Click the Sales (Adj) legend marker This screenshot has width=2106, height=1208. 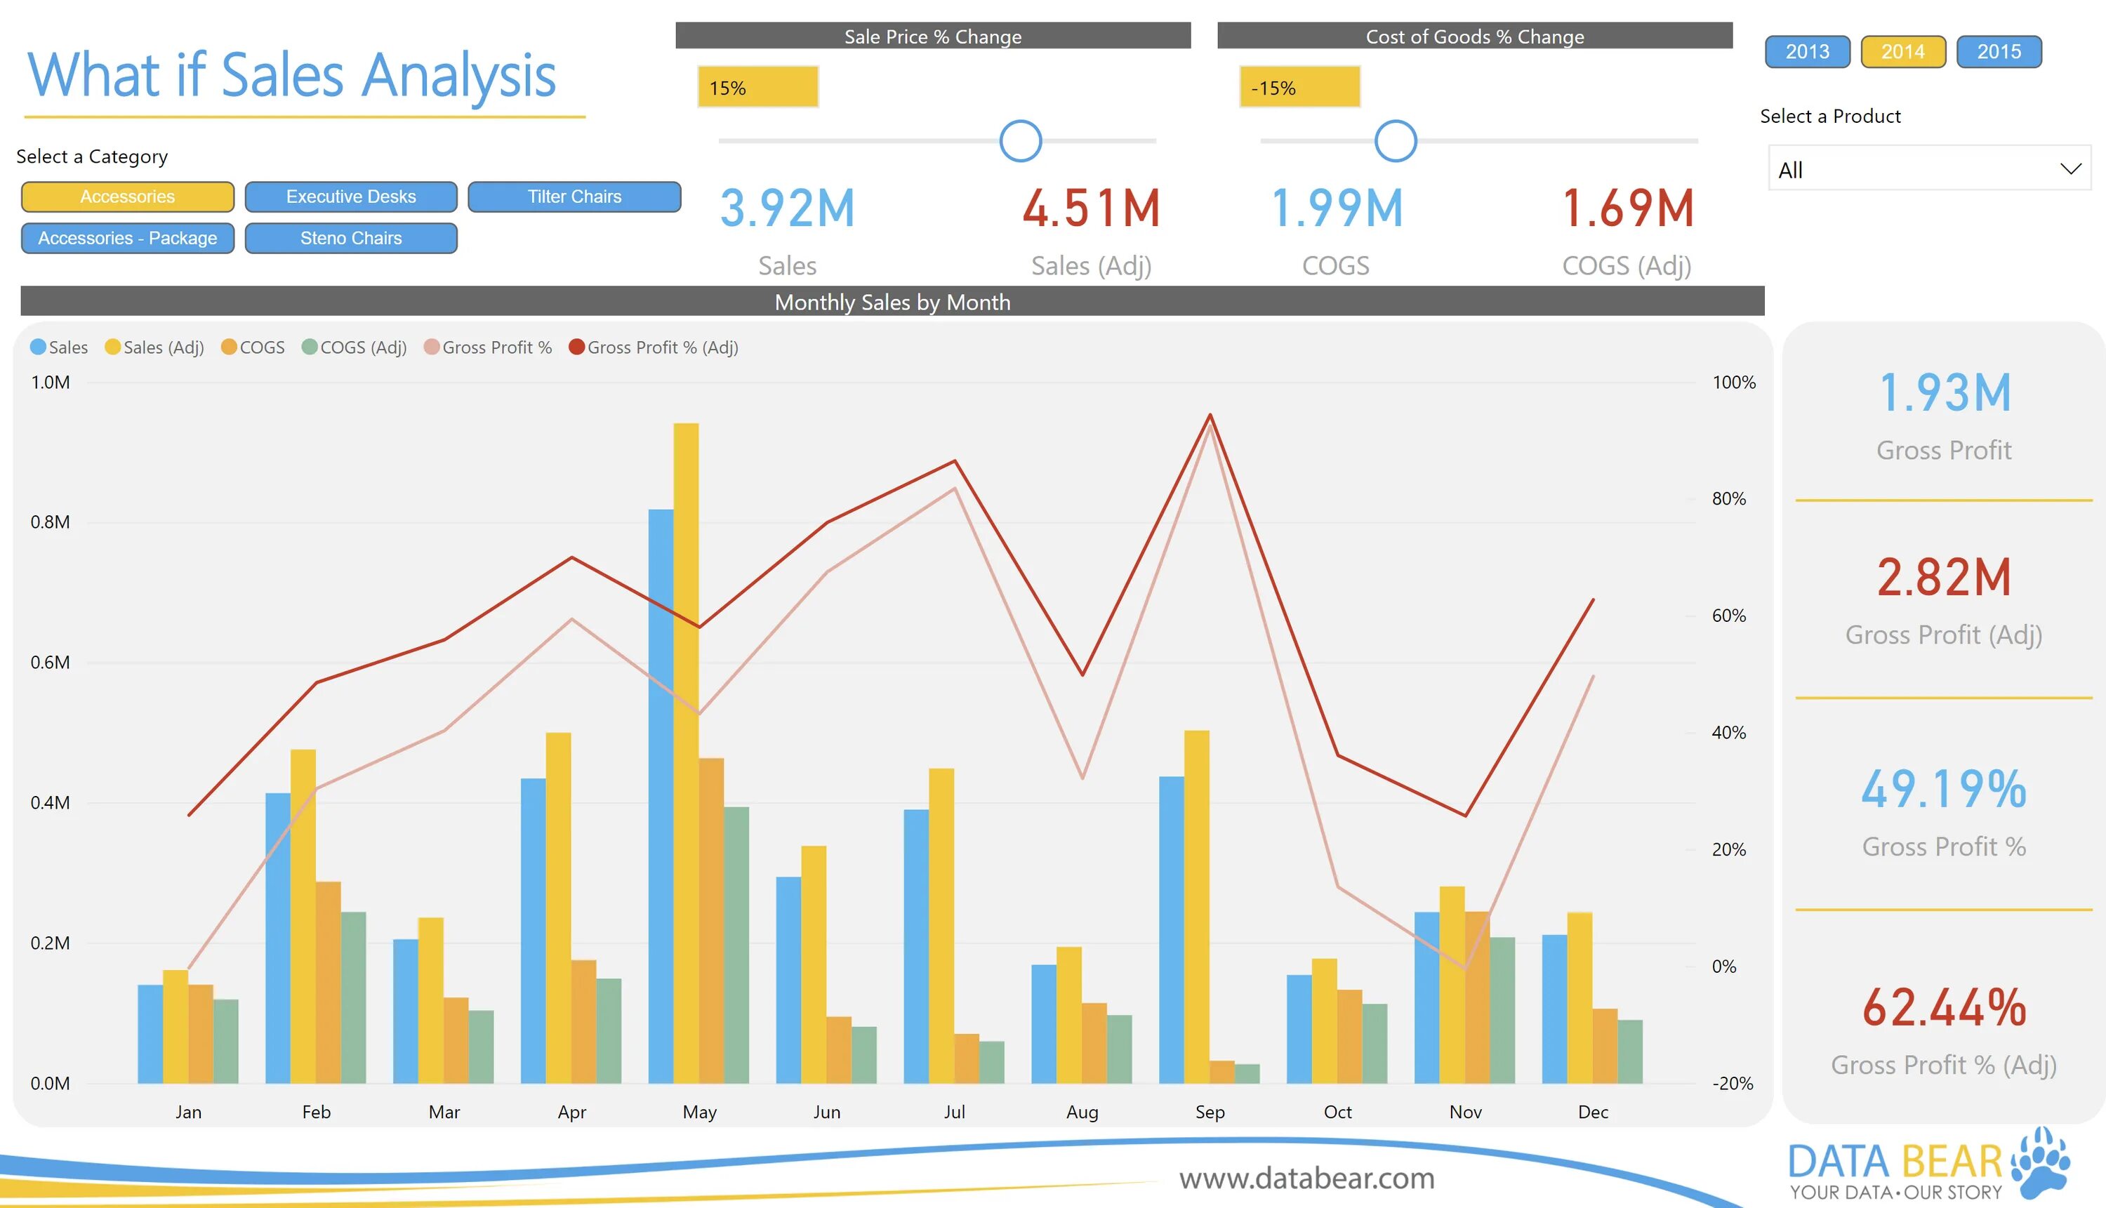(x=113, y=347)
